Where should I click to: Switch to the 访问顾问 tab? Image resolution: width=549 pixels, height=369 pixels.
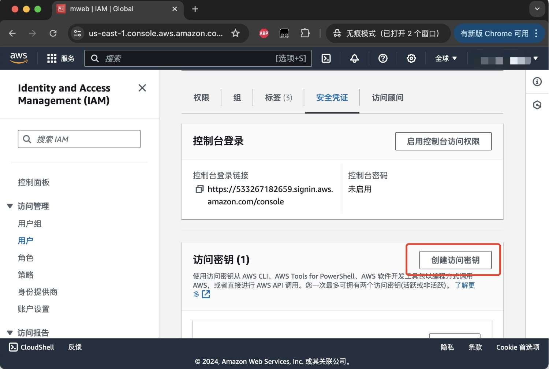click(388, 97)
